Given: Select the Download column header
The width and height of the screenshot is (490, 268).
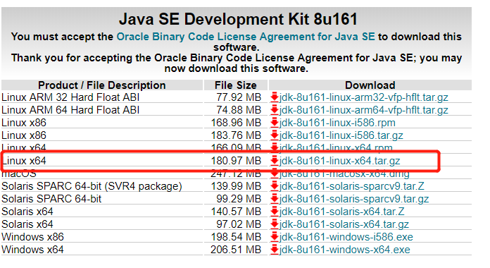Looking at the screenshot, I should pyautogui.click(x=370, y=85).
